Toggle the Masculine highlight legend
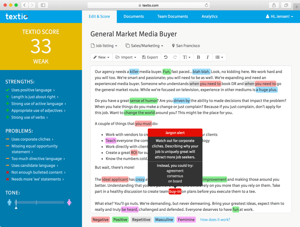 (x=164, y=220)
